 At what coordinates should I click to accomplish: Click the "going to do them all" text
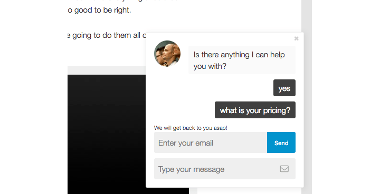pyautogui.click(x=107, y=35)
